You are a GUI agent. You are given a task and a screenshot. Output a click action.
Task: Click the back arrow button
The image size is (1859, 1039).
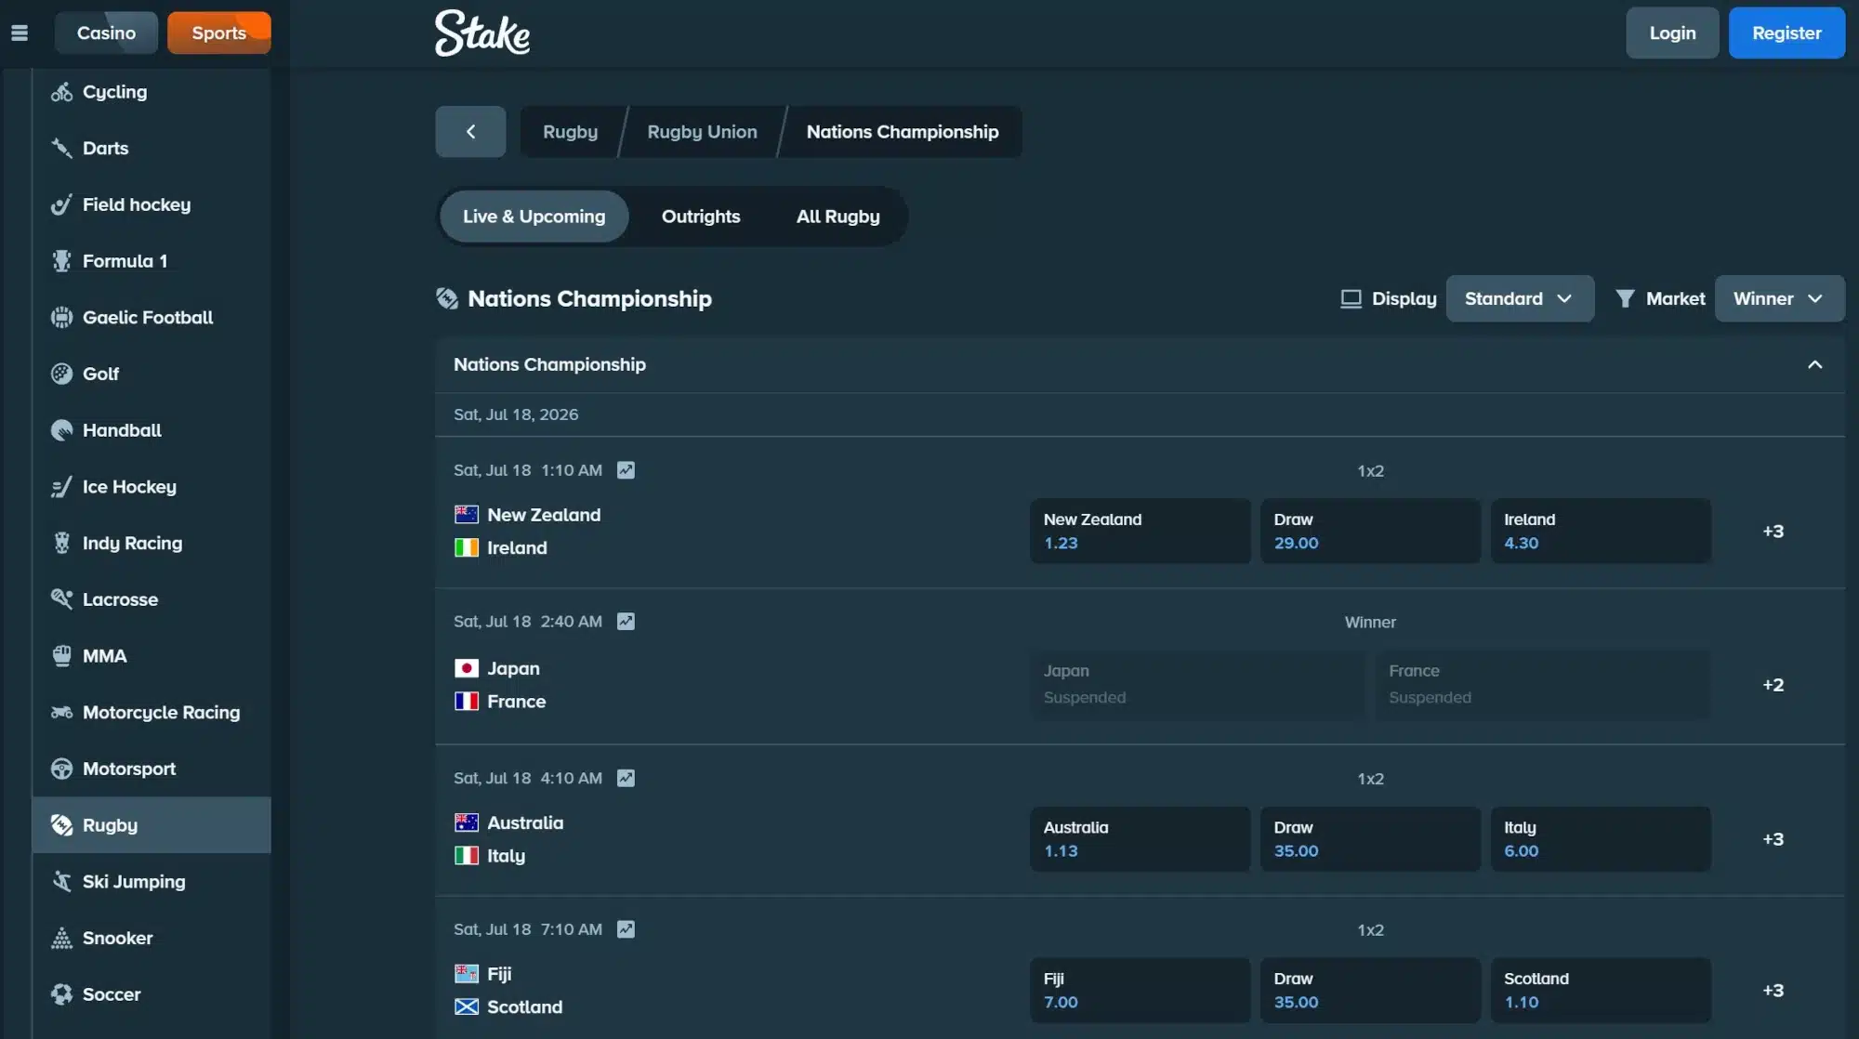(x=470, y=132)
